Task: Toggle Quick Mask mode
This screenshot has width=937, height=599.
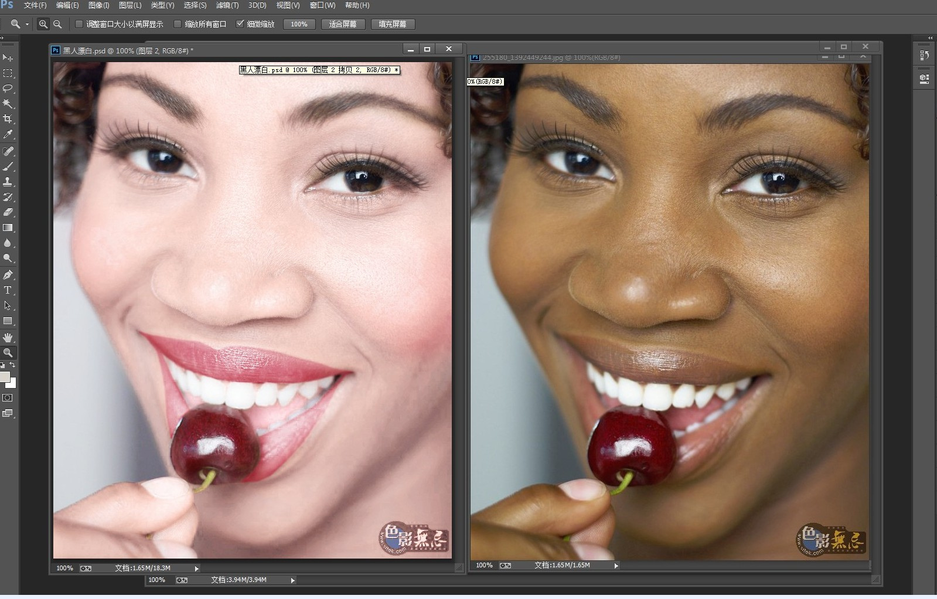Action: click(x=8, y=398)
